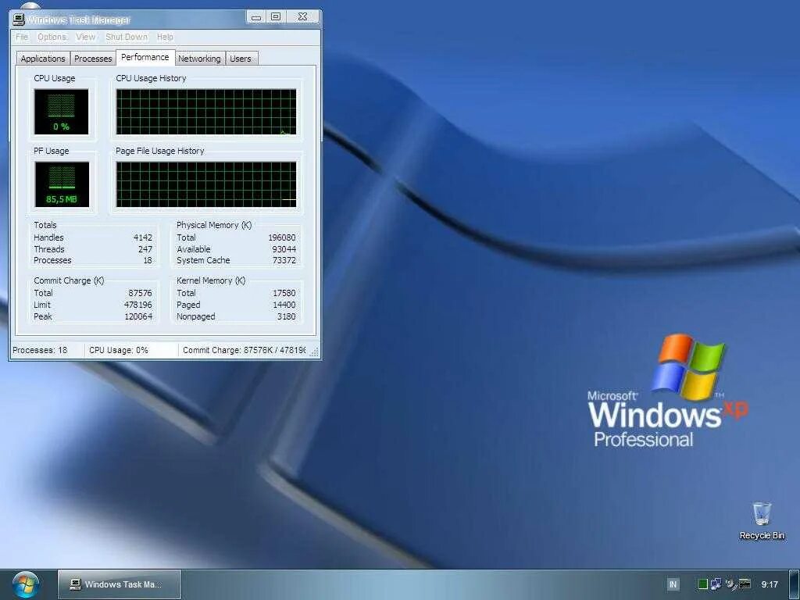
Task: Open the Recycle Bin desktop icon
Action: 762,521
